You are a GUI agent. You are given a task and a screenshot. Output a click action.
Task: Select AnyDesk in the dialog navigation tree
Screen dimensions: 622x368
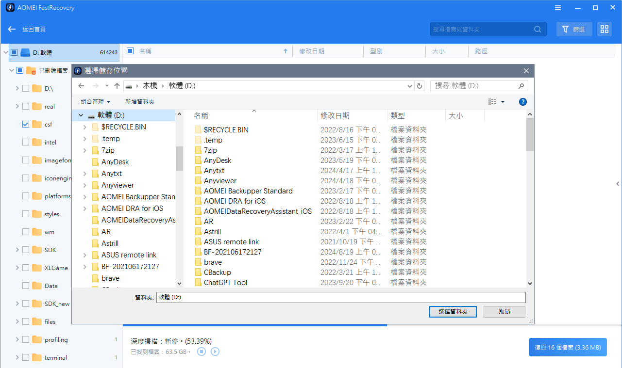115,162
